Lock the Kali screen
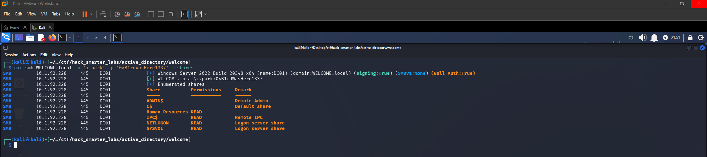 pyautogui.click(x=690, y=38)
